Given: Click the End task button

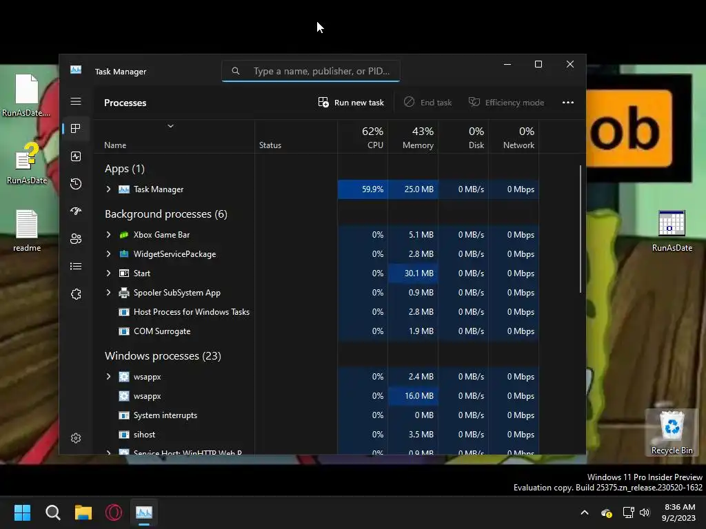Looking at the screenshot, I should coord(427,103).
